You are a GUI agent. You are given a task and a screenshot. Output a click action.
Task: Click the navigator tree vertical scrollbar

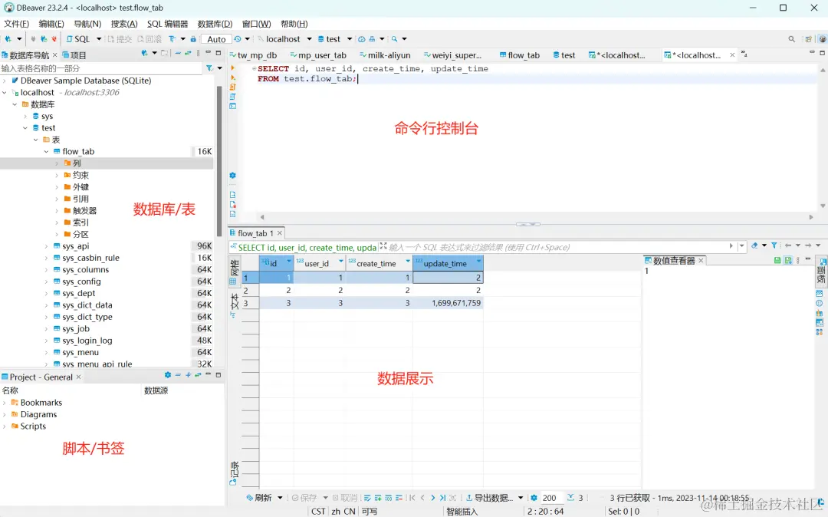(219, 160)
